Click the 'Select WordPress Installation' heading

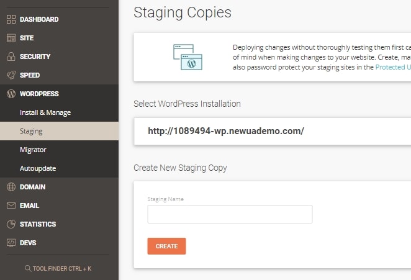pyautogui.click(x=187, y=104)
